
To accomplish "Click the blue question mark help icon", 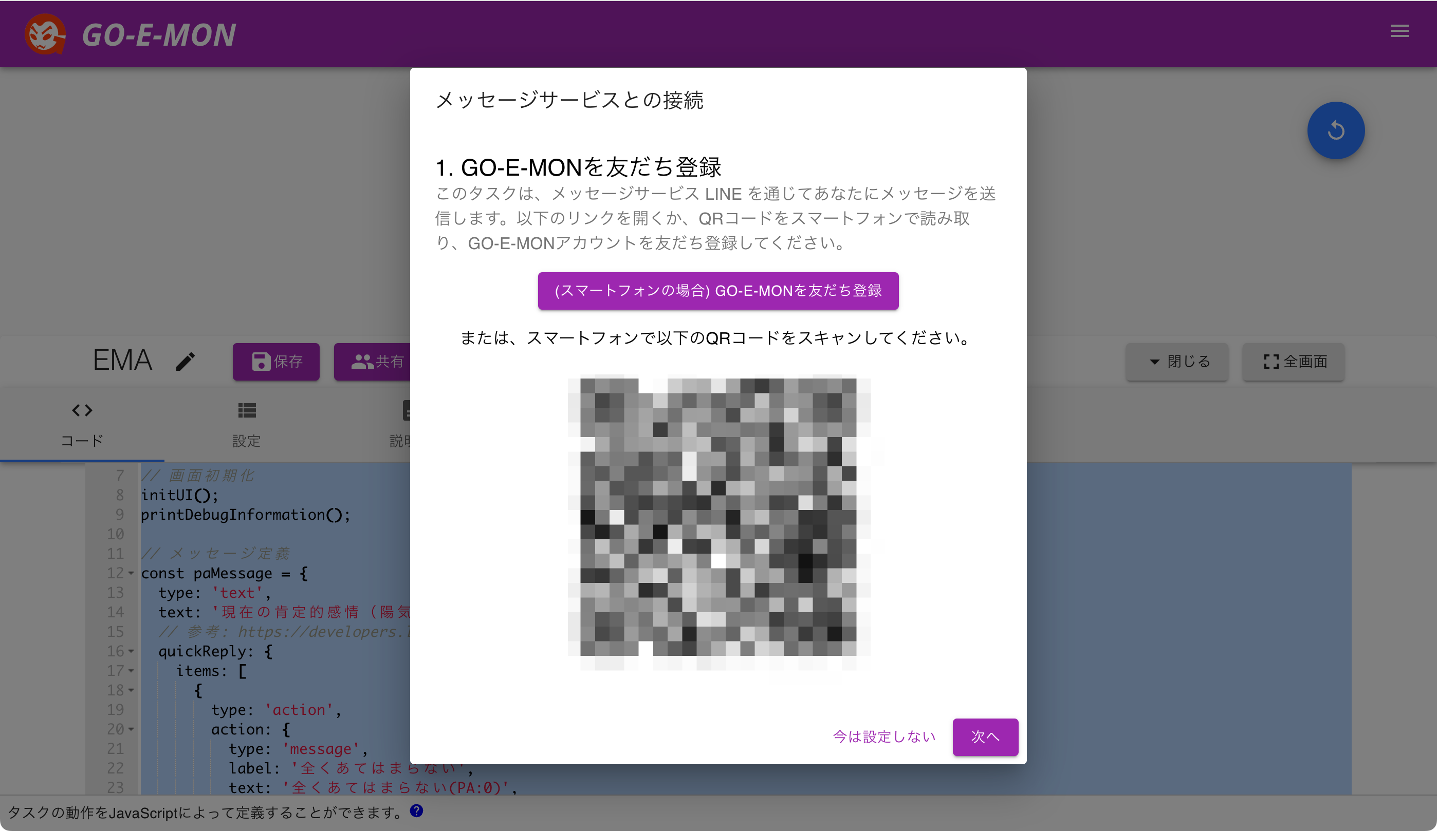I will (416, 810).
